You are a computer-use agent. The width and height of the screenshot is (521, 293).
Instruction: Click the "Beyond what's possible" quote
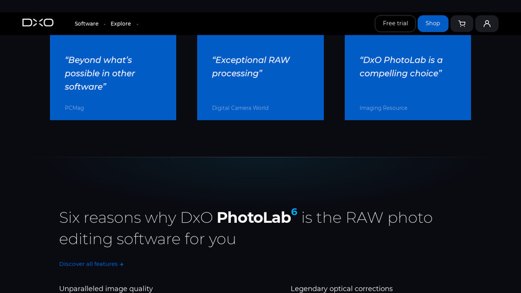tap(100, 73)
